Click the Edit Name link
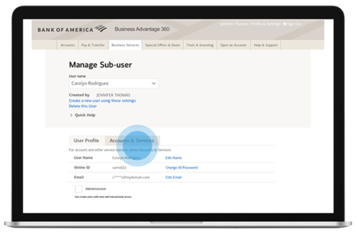Viewport: 356px width, 234px height. pos(174,157)
